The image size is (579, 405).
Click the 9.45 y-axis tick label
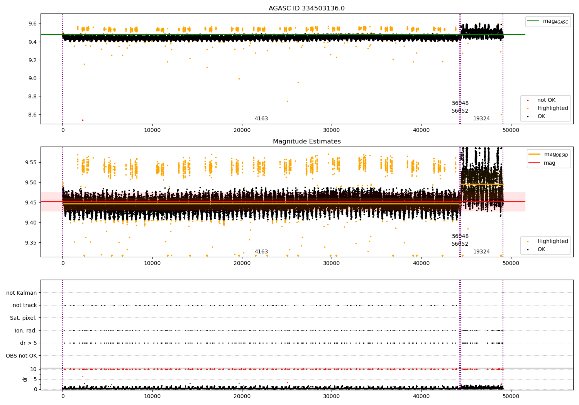pos(30,202)
